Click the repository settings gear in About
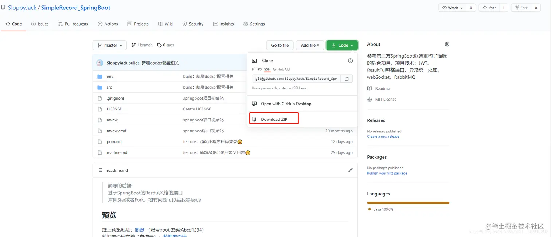 (447, 44)
